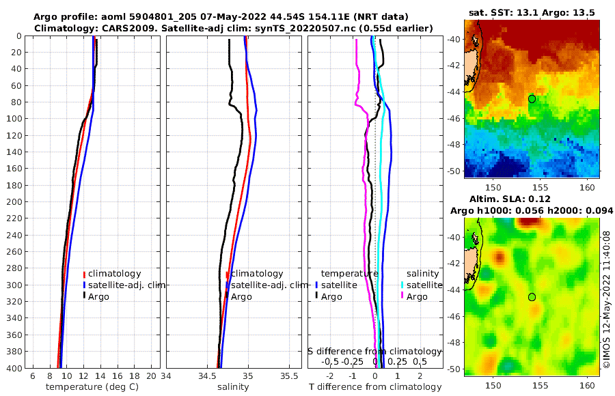Click 'S difference from climatology' label
615x396 pixels.
pyautogui.click(x=374, y=352)
